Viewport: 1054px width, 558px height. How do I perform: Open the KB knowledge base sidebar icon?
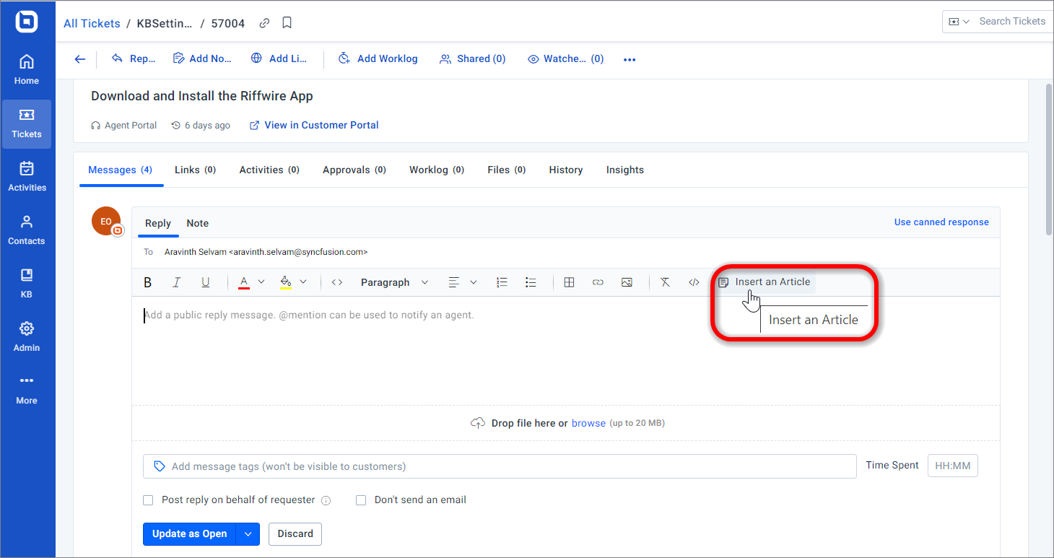pyautogui.click(x=27, y=284)
